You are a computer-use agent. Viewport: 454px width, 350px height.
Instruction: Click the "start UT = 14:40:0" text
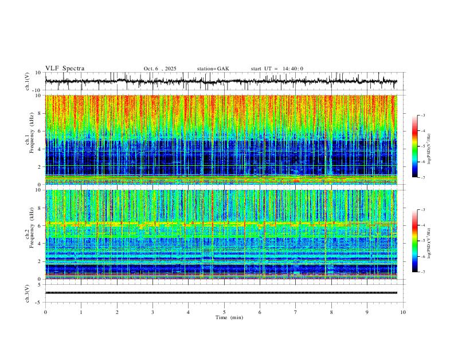click(x=277, y=69)
